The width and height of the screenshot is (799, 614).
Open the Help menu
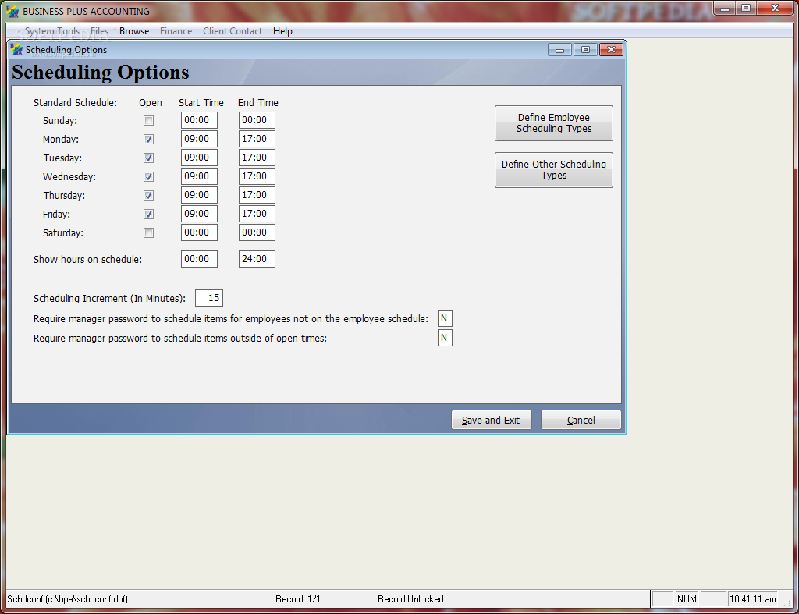coord(282,31)
